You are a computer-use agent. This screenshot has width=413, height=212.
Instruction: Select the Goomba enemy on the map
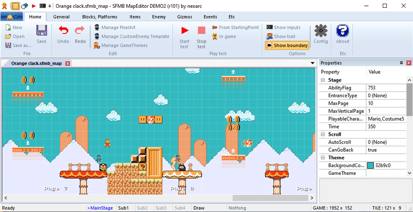103,167
